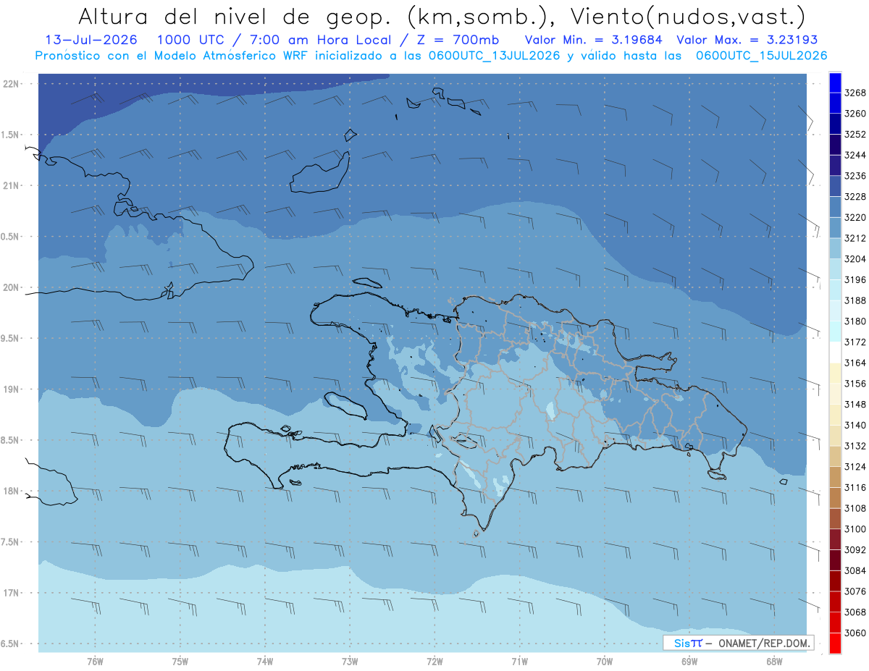Click legend swatch between 3164 and 3172
The height and width of the screenshot is (671, 869).
835,353
